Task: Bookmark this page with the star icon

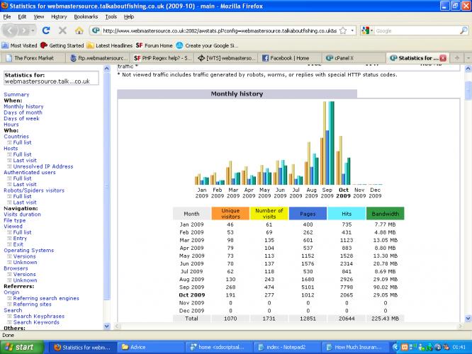Action: pyautogui.click(x=343, y=30)
